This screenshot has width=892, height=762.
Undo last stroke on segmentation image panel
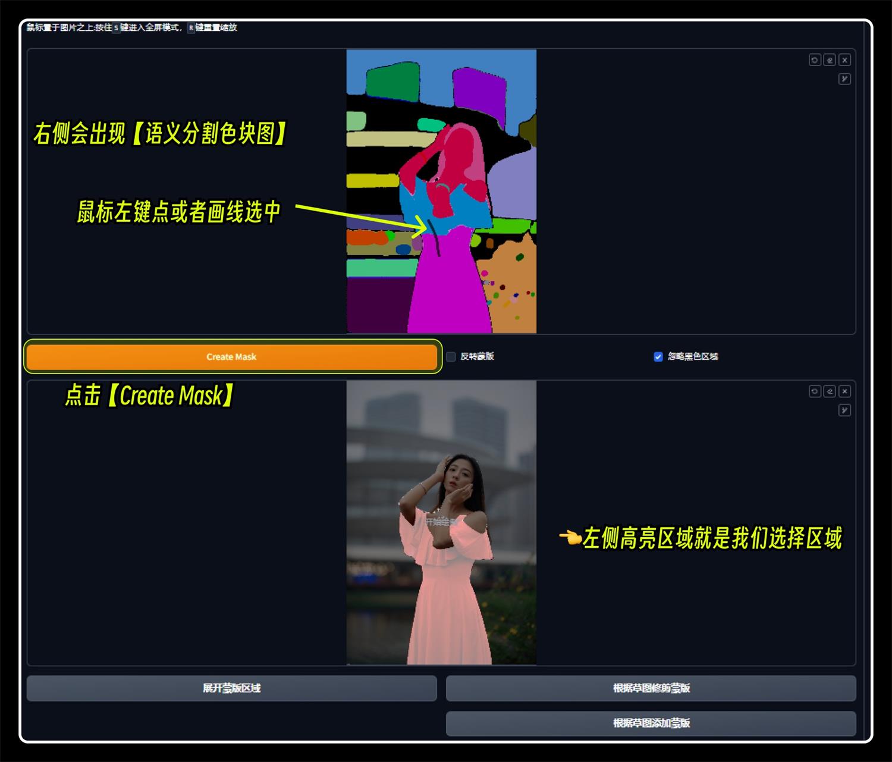click(815, 59)
